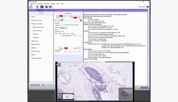The height and width of the screenshot is (102, 178).
Task: Open the Application menu
Action: tap(33, 4)
